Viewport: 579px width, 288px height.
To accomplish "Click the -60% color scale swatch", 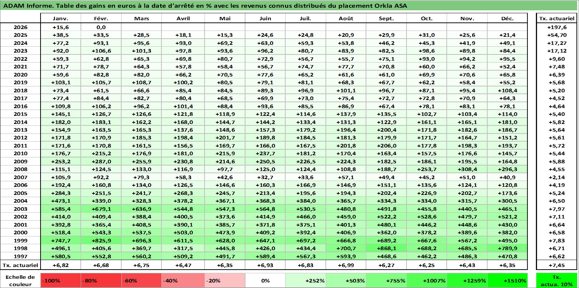I will (142, 280).
